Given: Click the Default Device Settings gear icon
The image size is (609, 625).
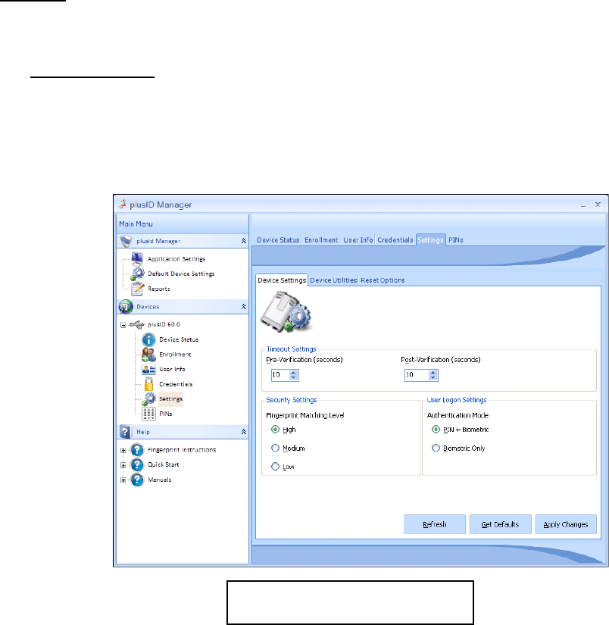Looking at the screenshot, I should point(138,273).
